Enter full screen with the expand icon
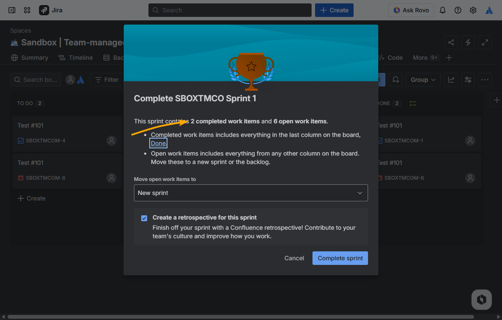The height and width of the screenshot is (320, 502). click(x=485, y=42)
